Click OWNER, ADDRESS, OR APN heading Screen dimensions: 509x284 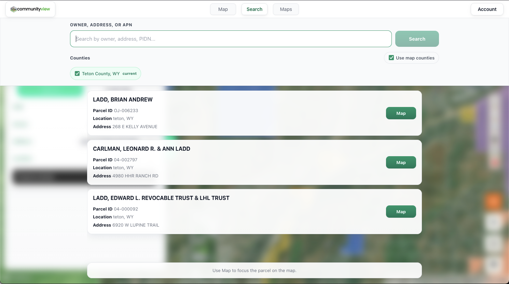point(101,25)
